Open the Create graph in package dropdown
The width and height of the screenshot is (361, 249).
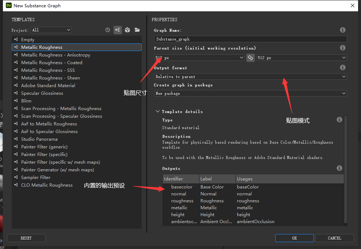pyautogui.click(x=250, y=93)
